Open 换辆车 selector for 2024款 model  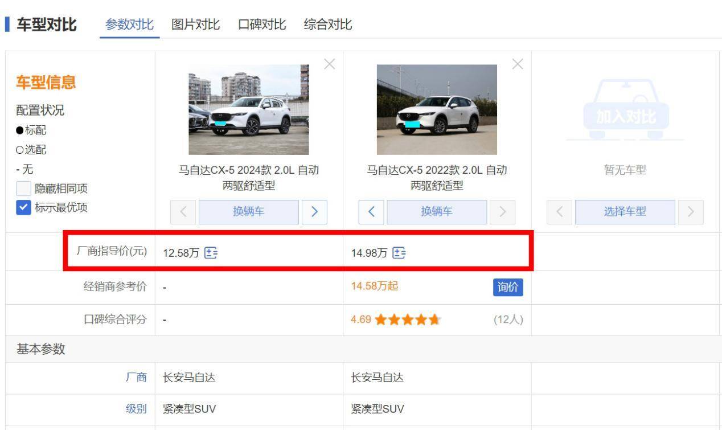coord(248,212)
